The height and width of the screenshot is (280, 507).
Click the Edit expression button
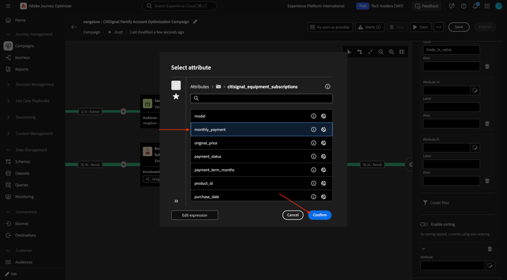(195, 215)
